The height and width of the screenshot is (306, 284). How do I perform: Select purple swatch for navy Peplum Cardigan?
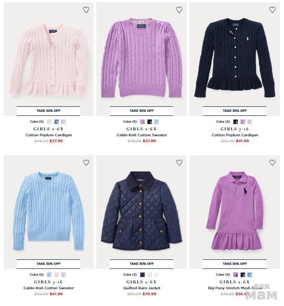(x=243, y=122)
